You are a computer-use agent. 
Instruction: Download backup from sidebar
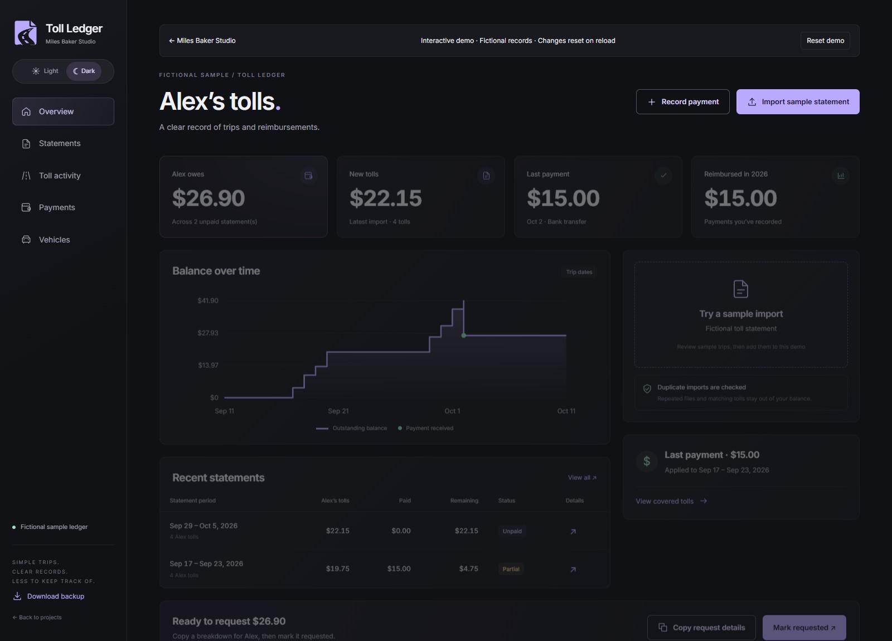pos(49,596)
